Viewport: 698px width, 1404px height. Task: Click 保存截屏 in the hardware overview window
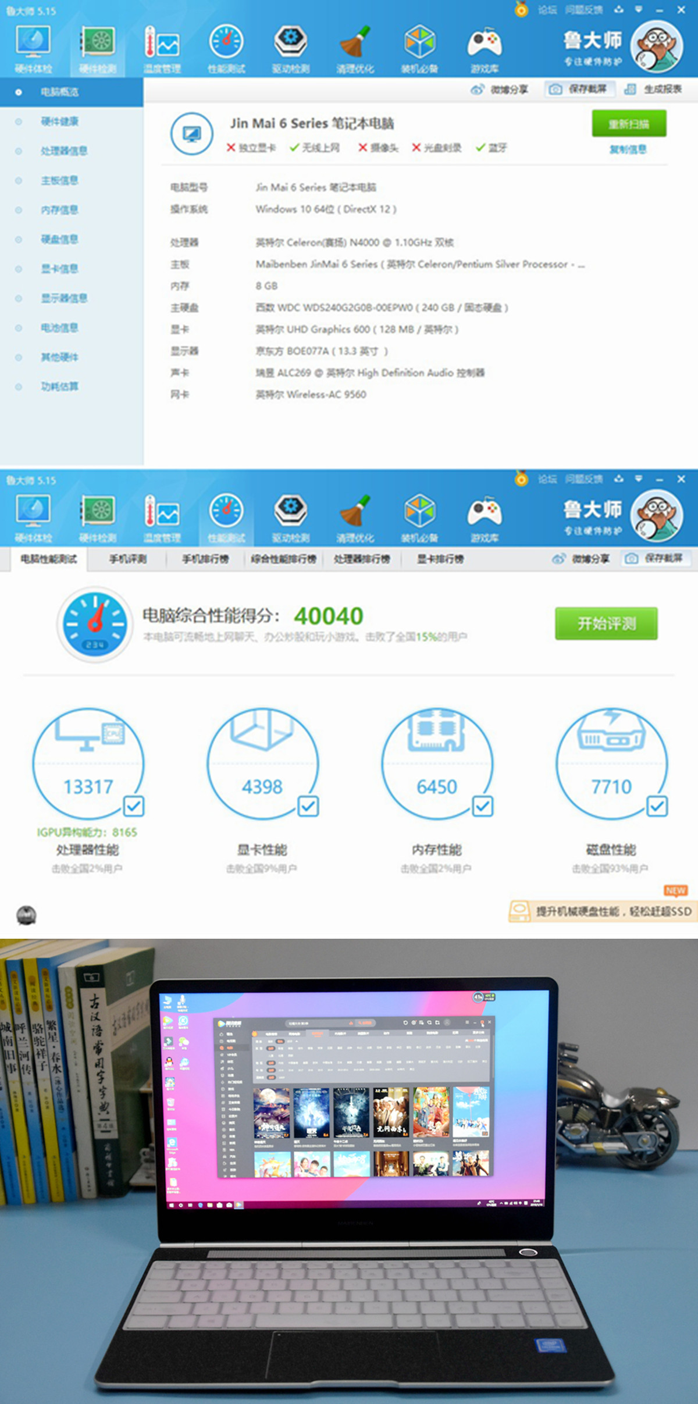[x=579, y=89]
